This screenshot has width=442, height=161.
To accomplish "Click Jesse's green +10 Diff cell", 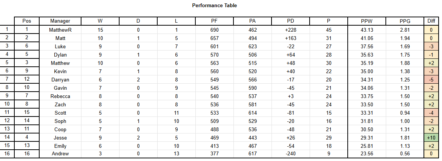I will pyautogui.click(x=431, y=137).
